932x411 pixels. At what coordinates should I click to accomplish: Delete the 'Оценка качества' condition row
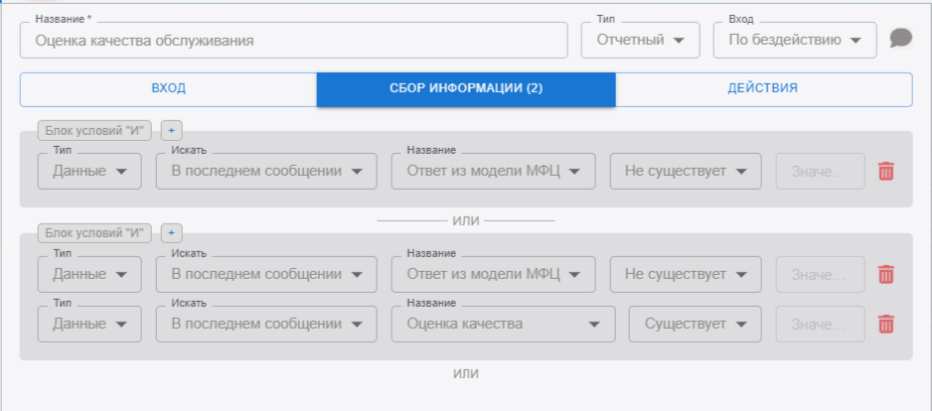[886, 324]
